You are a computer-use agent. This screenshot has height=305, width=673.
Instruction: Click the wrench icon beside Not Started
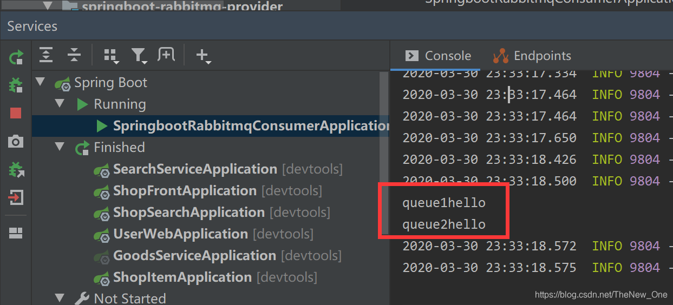(x=82, y=299)
